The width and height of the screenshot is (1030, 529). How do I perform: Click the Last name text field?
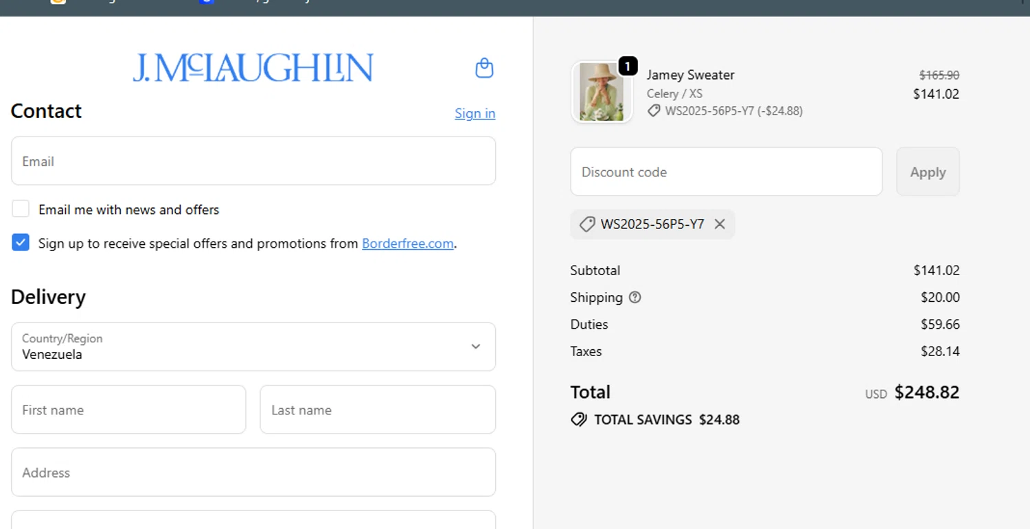tap(377, 410)
